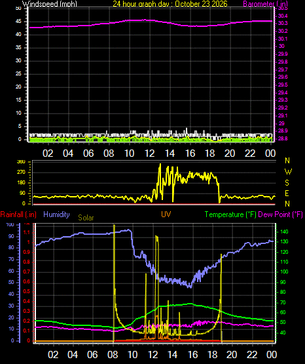Click the '0.7' rainfall scale value
Screen dimensions: 305x364
point(27,272)
